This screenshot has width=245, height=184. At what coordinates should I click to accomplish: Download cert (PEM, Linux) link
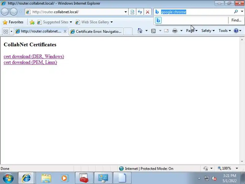pos(30,62)
